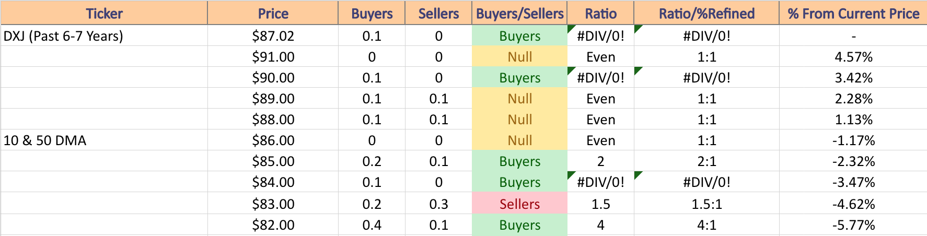Select the red Sellers cell at $83.00
This screenshot has height=236, width=927.
519,204
